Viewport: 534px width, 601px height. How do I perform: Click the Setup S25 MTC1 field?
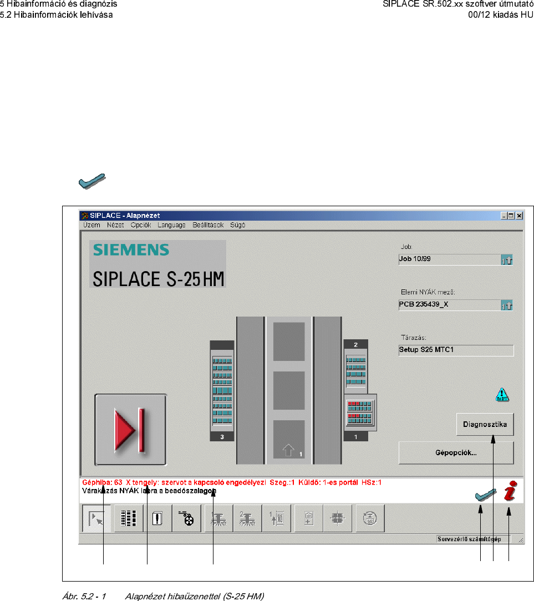[456, 350]
